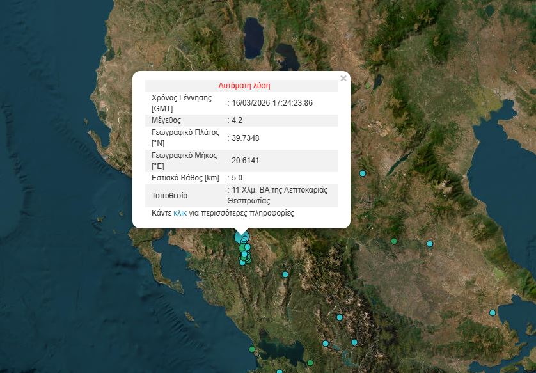Click the cyan marker near the far-right coastline
Viewport: 536px width, 373px height.
pos(493,313)
